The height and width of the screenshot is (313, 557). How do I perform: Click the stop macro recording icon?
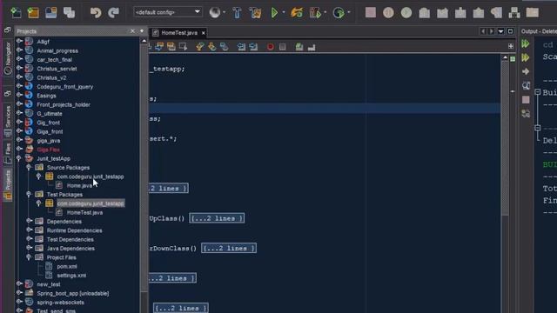[x=282, y=47]
